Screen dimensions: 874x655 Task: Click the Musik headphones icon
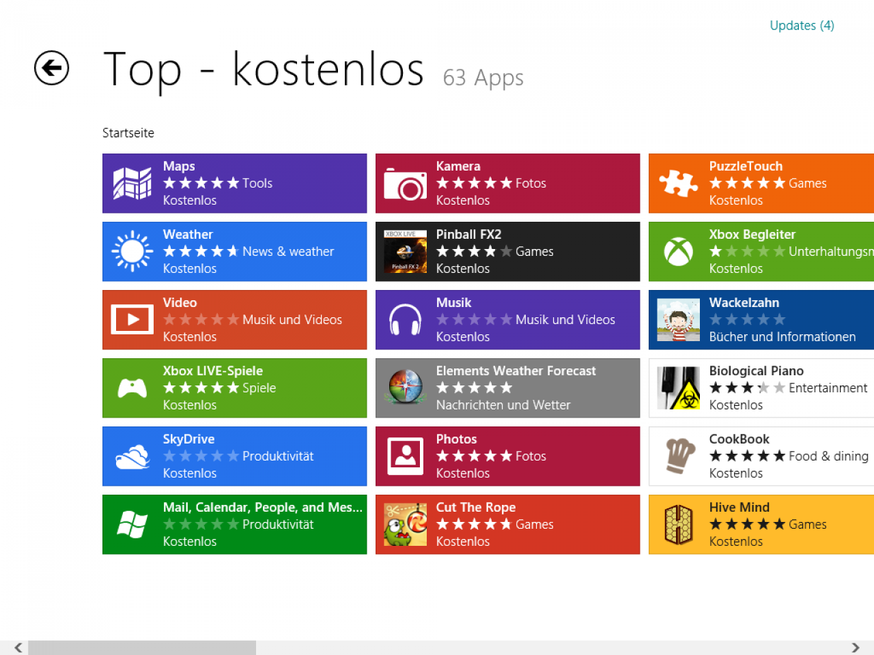point(406,319)
